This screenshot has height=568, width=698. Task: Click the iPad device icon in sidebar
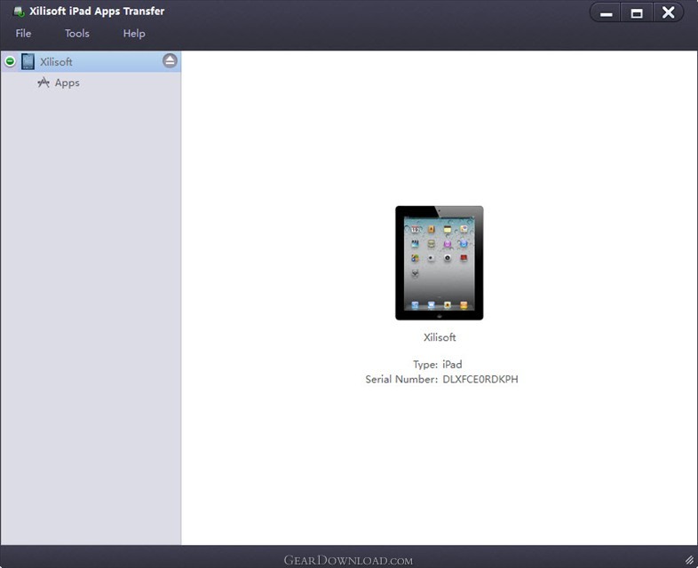[28, 61]
